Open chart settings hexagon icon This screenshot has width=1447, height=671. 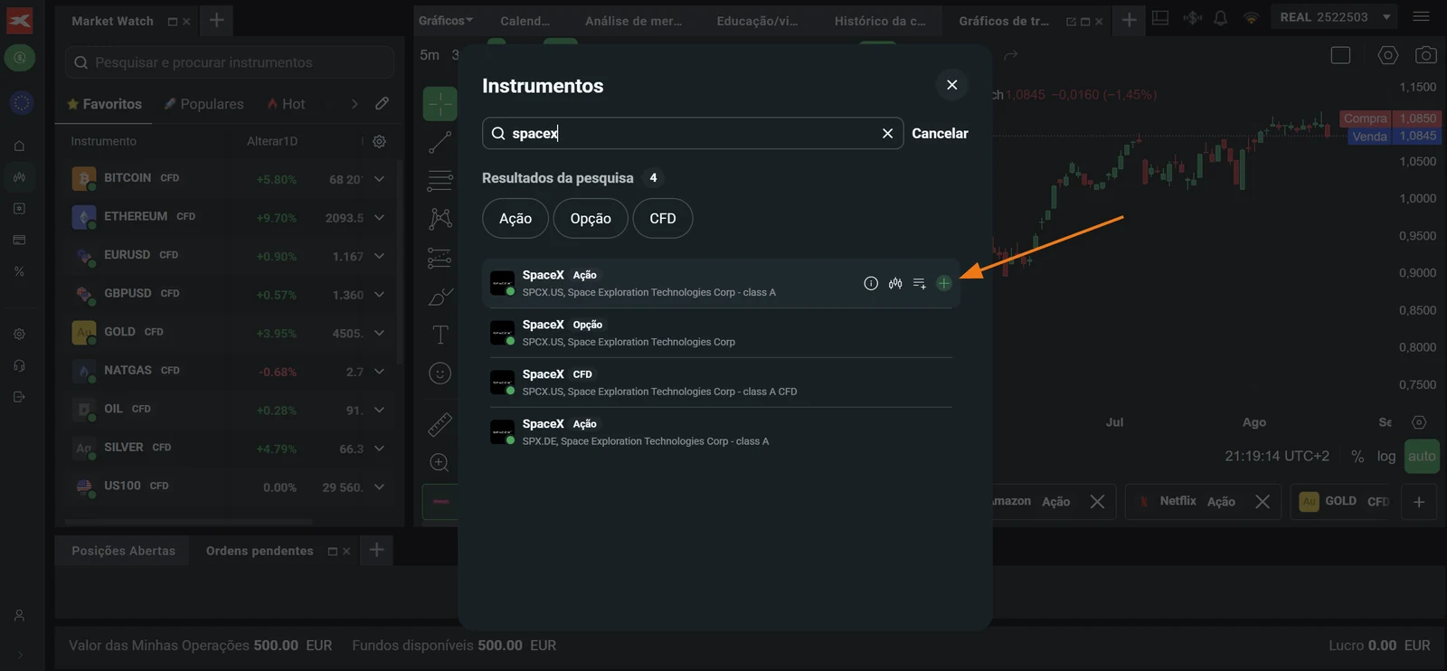point(1387,55)
